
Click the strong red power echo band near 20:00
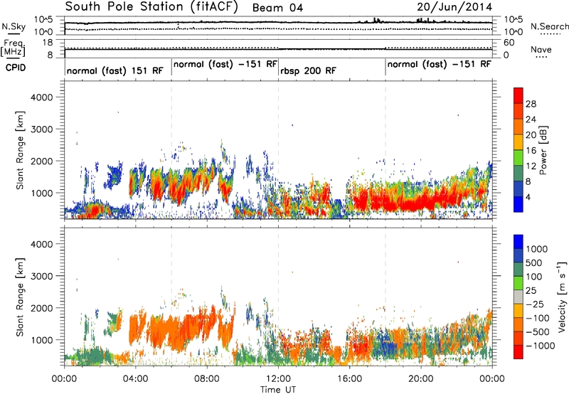pos(418,203)
